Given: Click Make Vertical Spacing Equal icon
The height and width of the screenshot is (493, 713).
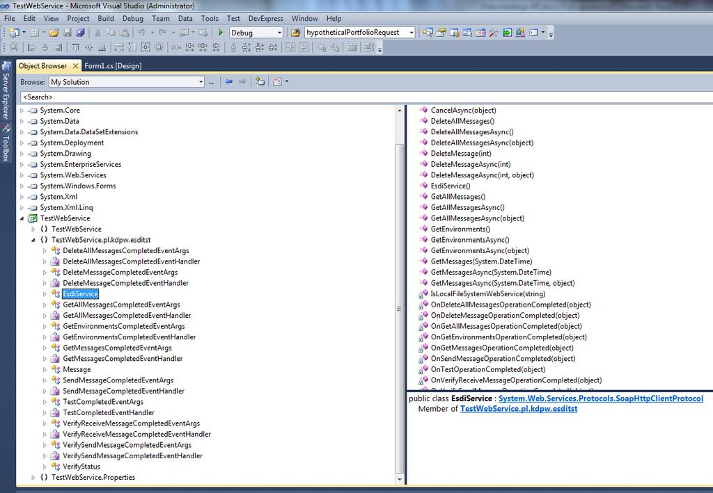Looking at the screenshot, I should tap(233, 47).
